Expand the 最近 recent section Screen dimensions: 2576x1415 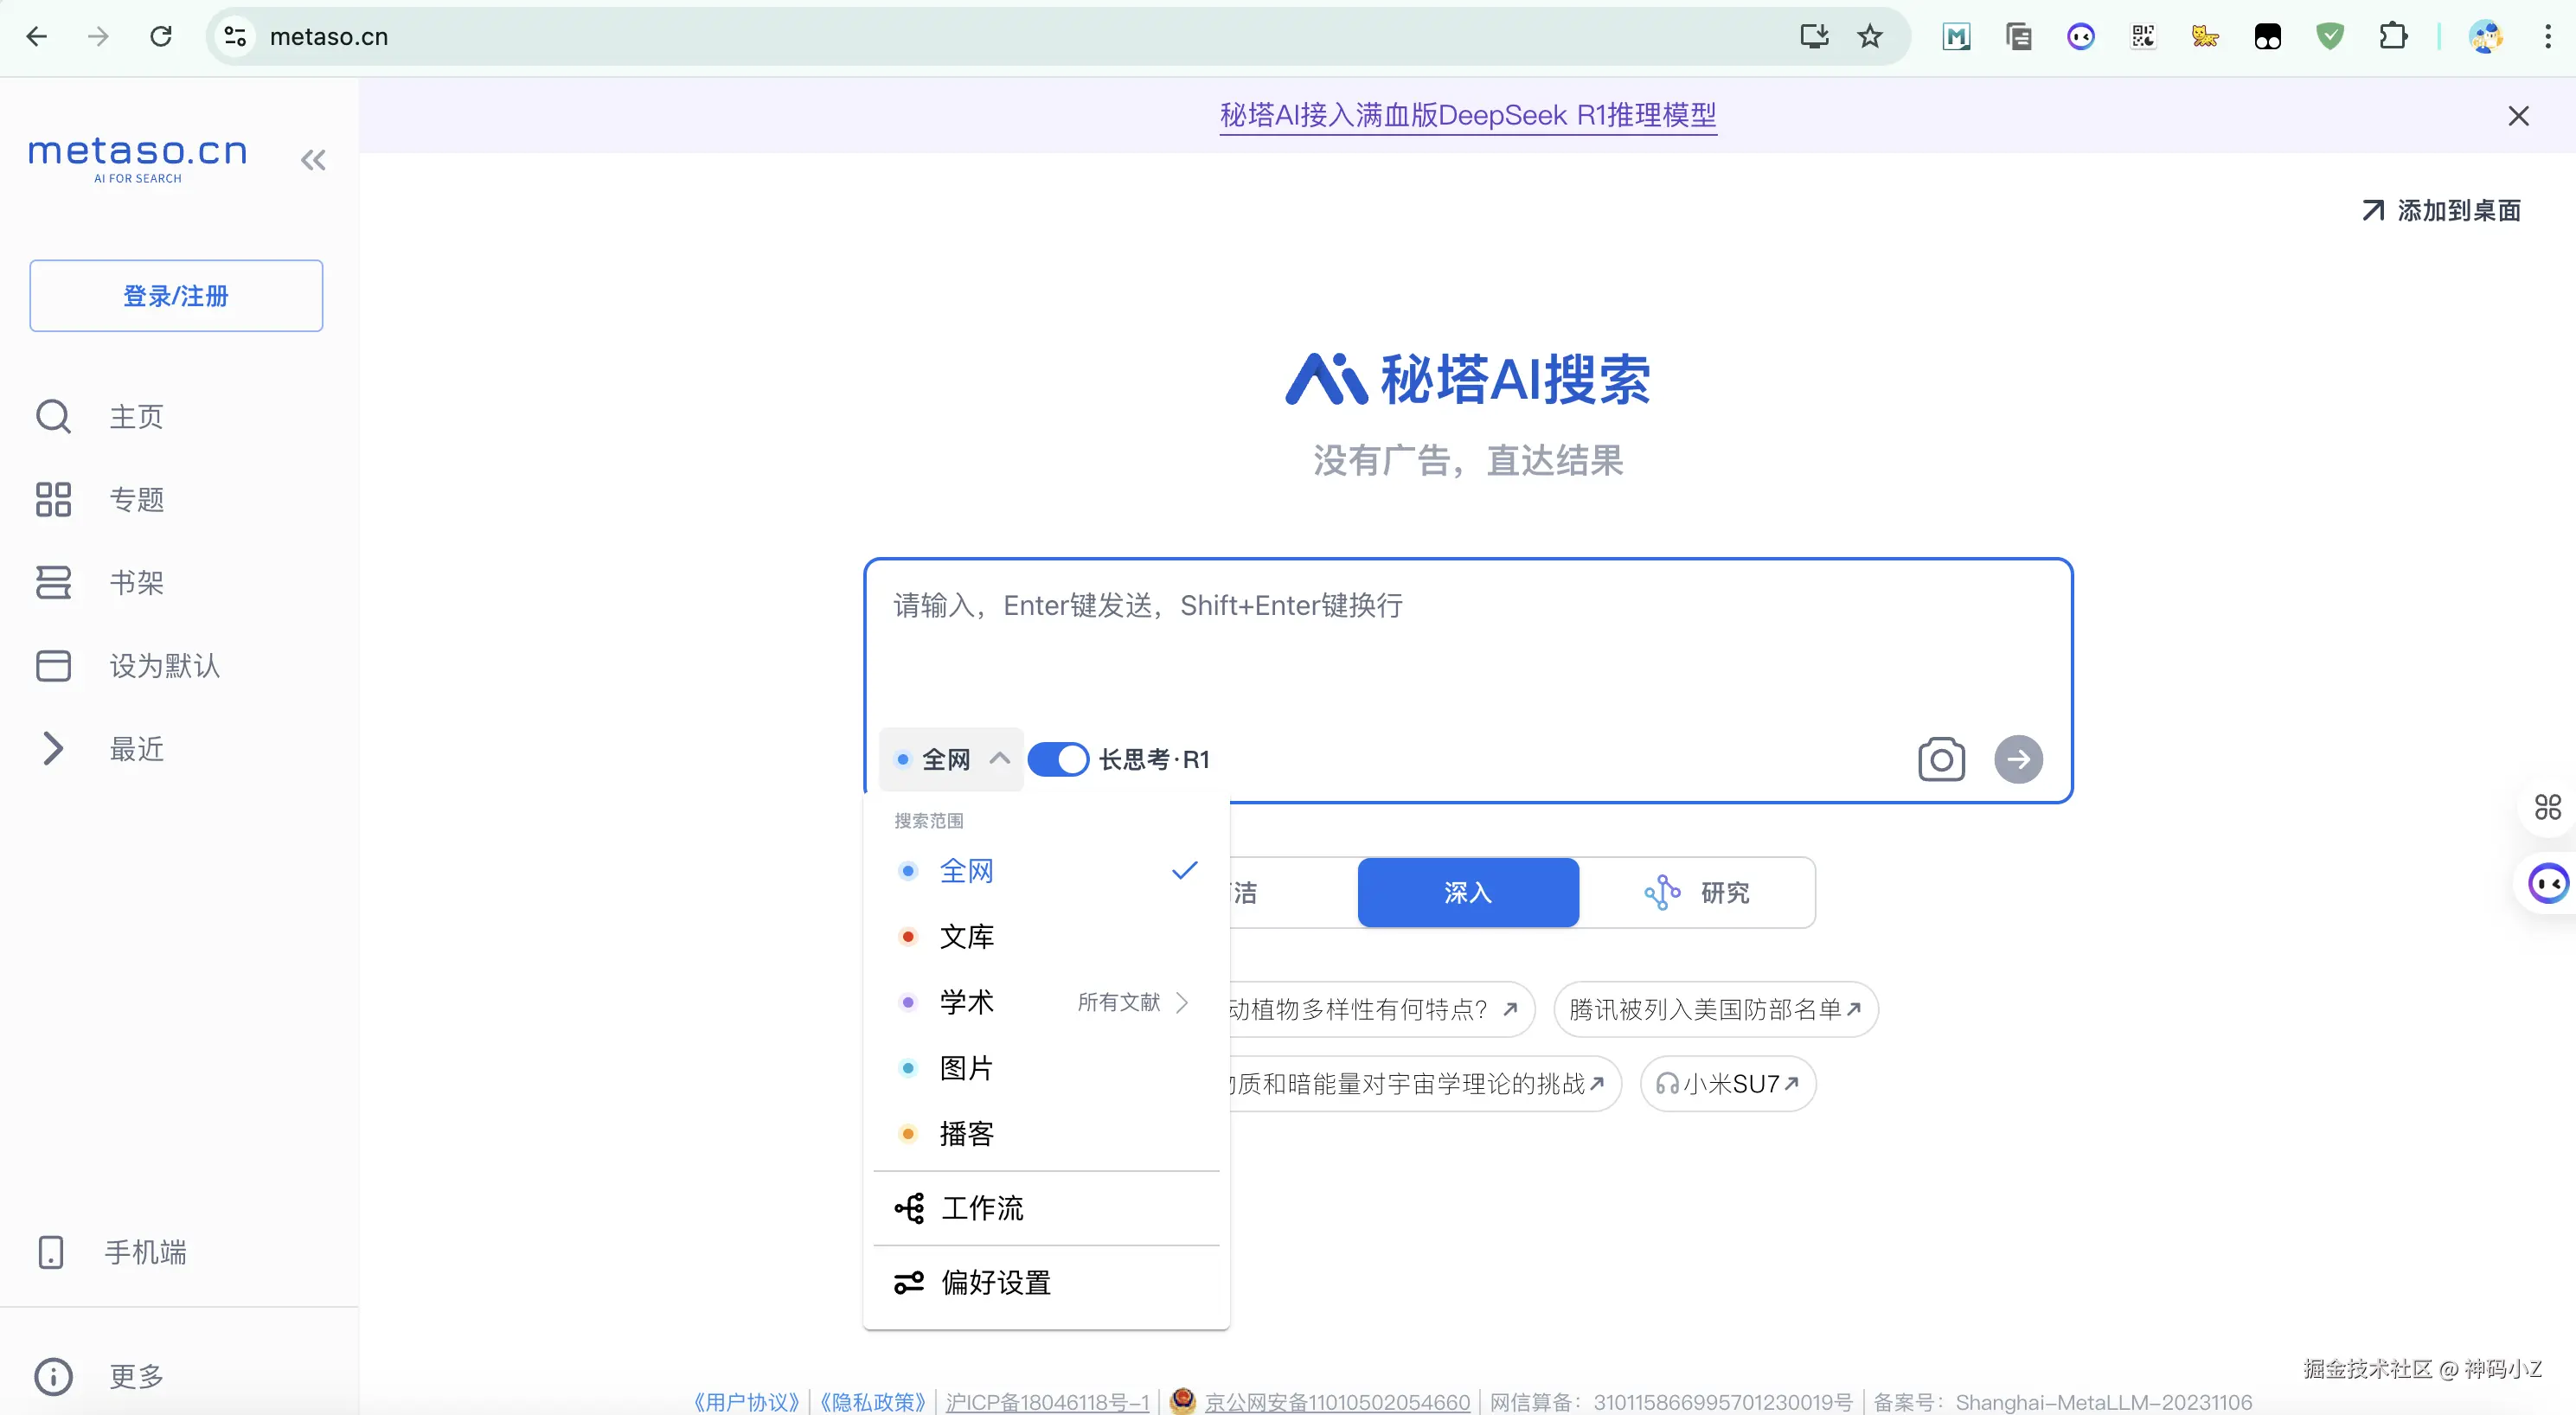click(53, 749)
